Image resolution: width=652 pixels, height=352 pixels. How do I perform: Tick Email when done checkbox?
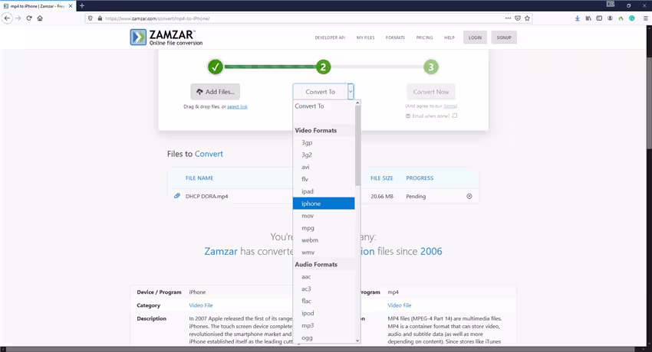pos(455,116)
